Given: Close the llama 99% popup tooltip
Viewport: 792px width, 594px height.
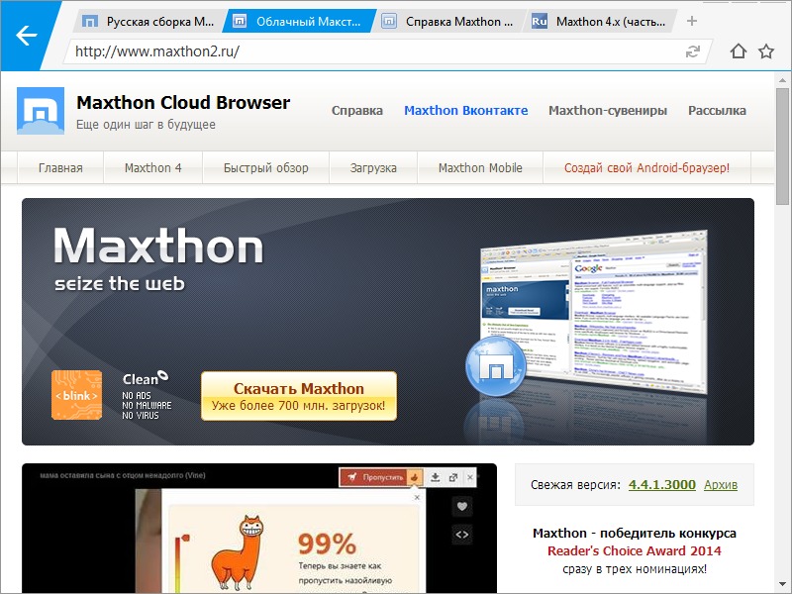Looking at the screenshot, I should [417, 497].
